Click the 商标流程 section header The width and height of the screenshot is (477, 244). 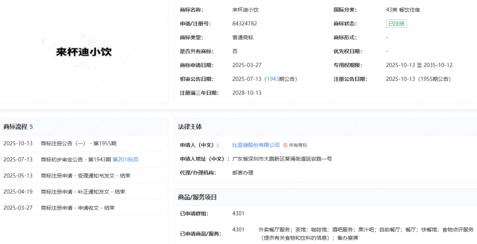click(15, 127)
